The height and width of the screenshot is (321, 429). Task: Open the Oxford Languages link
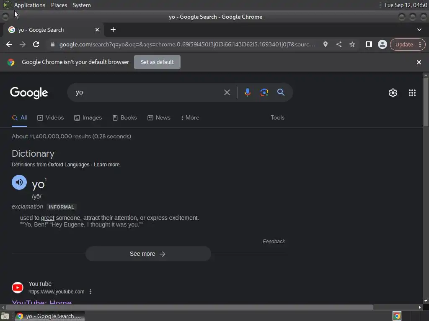point(69,165)
